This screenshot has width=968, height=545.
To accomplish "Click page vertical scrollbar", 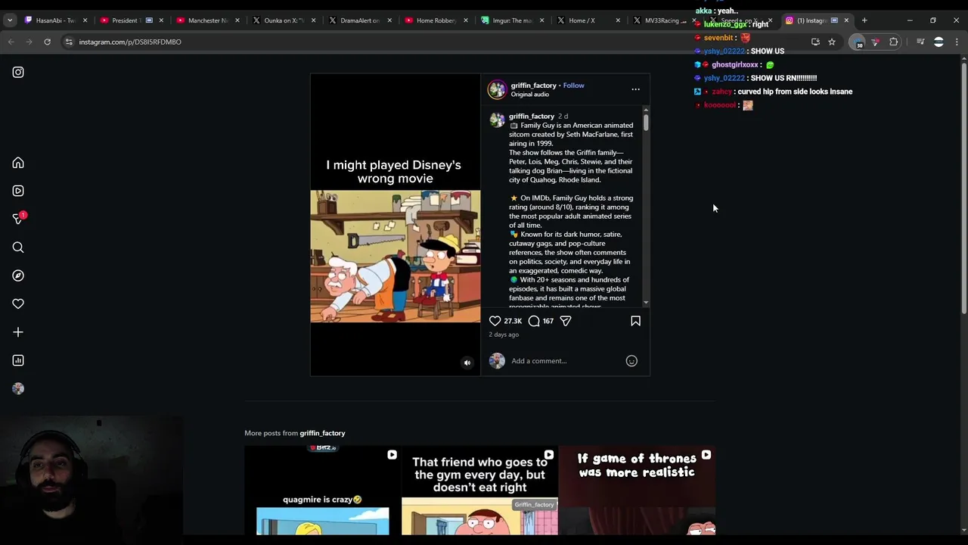I will click(x=963, y=189).
